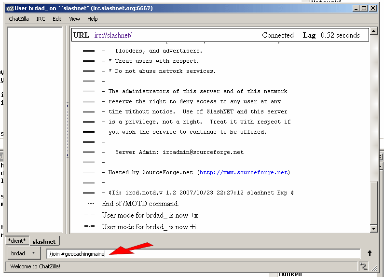
Task: Expand the View menu
Action: [74, 19]
